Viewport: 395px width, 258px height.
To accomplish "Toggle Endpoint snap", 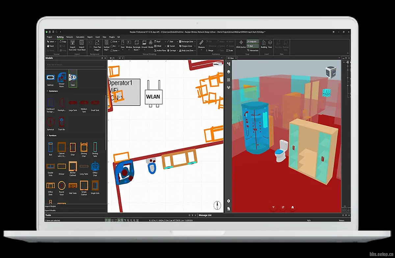I will [x=253, y=42].
